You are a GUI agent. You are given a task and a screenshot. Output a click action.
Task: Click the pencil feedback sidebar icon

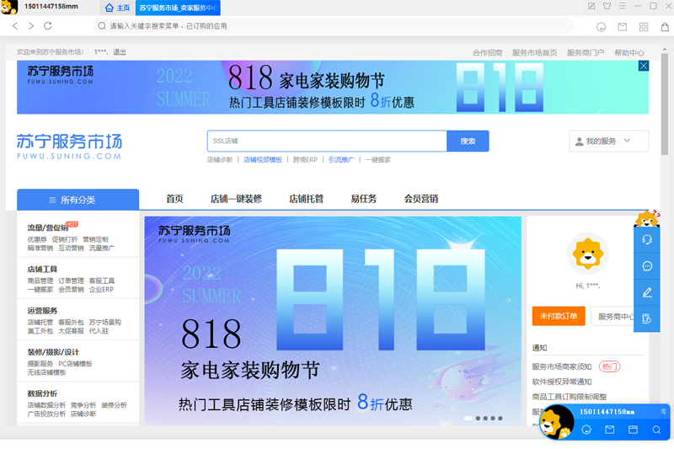pos(647,292)
